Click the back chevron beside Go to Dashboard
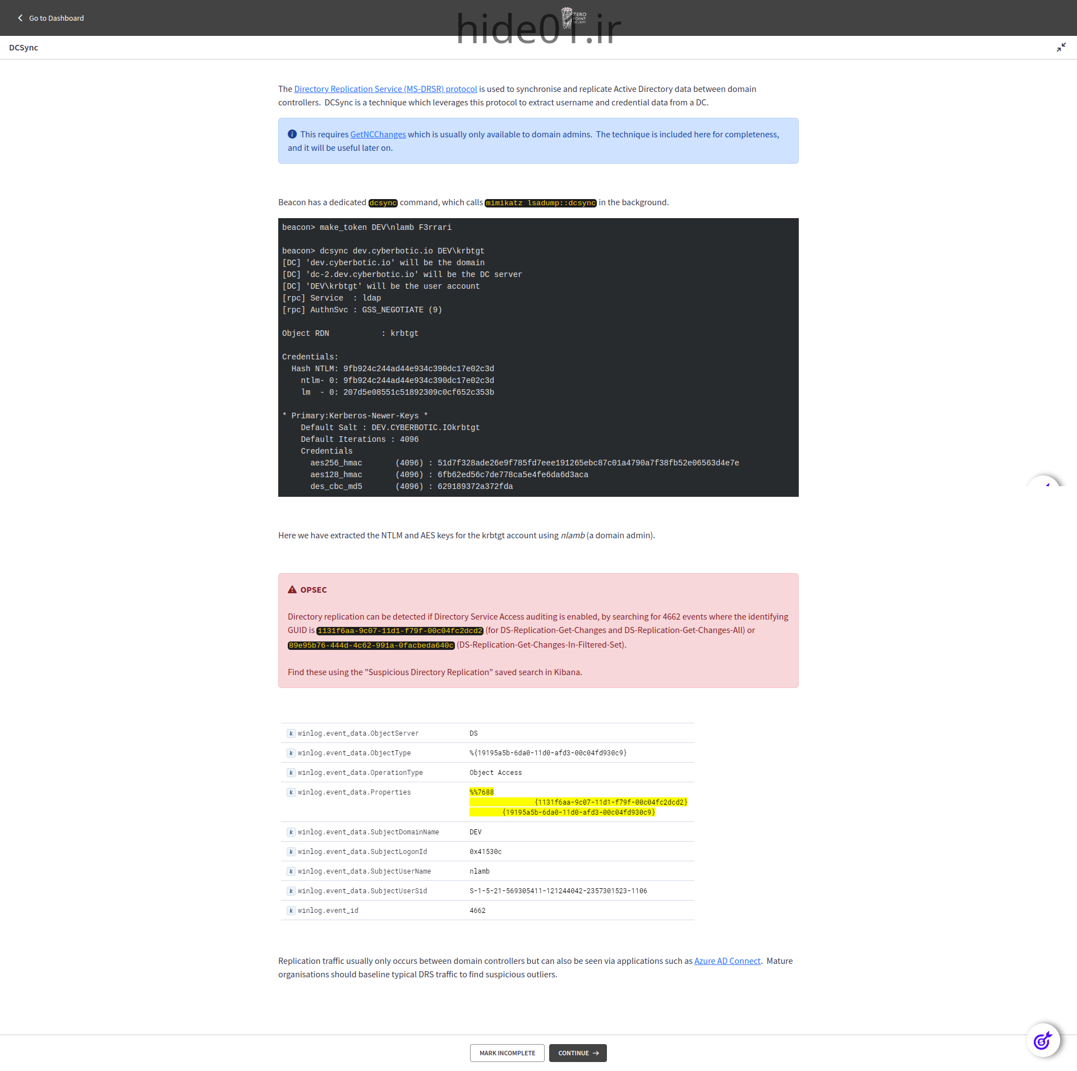The width and height of the screenshot is (1077, 1071). point(20,18)
